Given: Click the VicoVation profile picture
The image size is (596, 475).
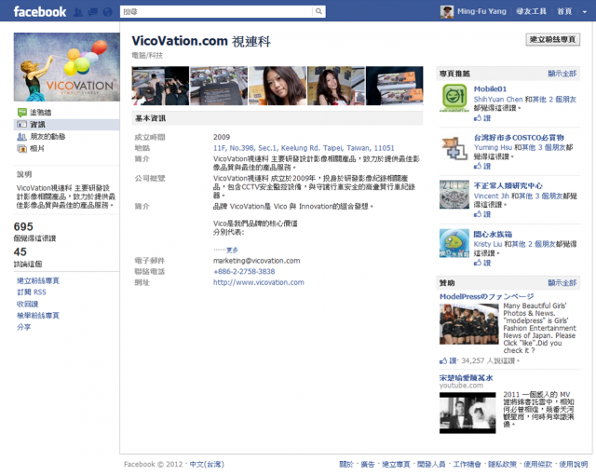Looking at the screenshot, I should [67, 67].
